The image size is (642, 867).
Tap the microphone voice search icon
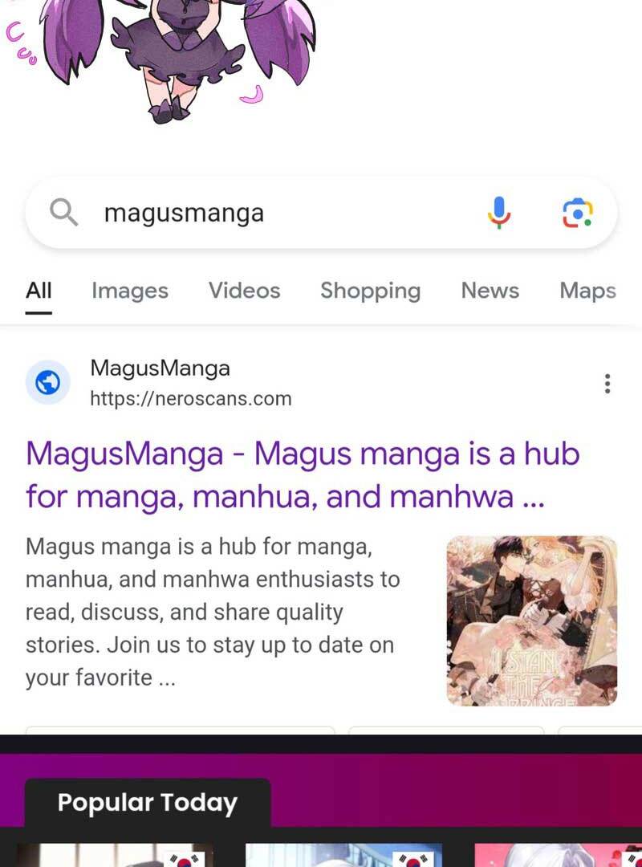[x=499, y=213]
